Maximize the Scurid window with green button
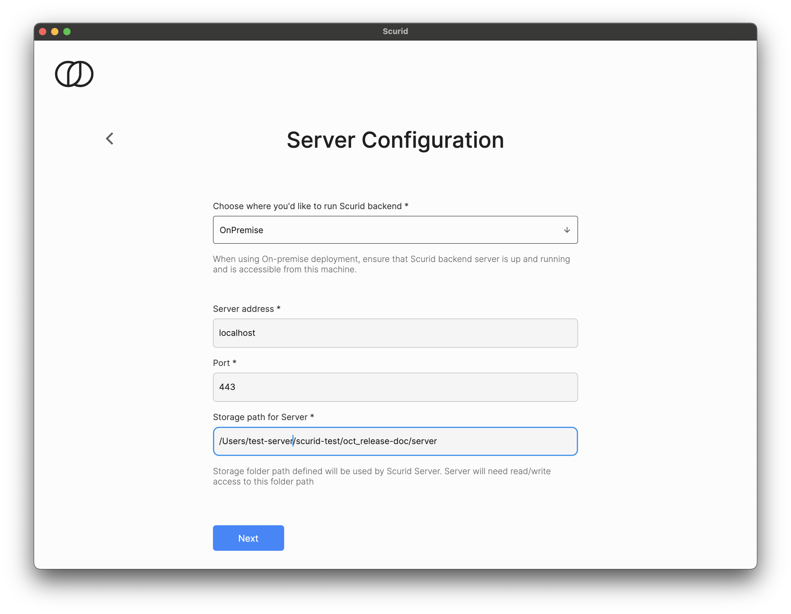 point(67,32)
